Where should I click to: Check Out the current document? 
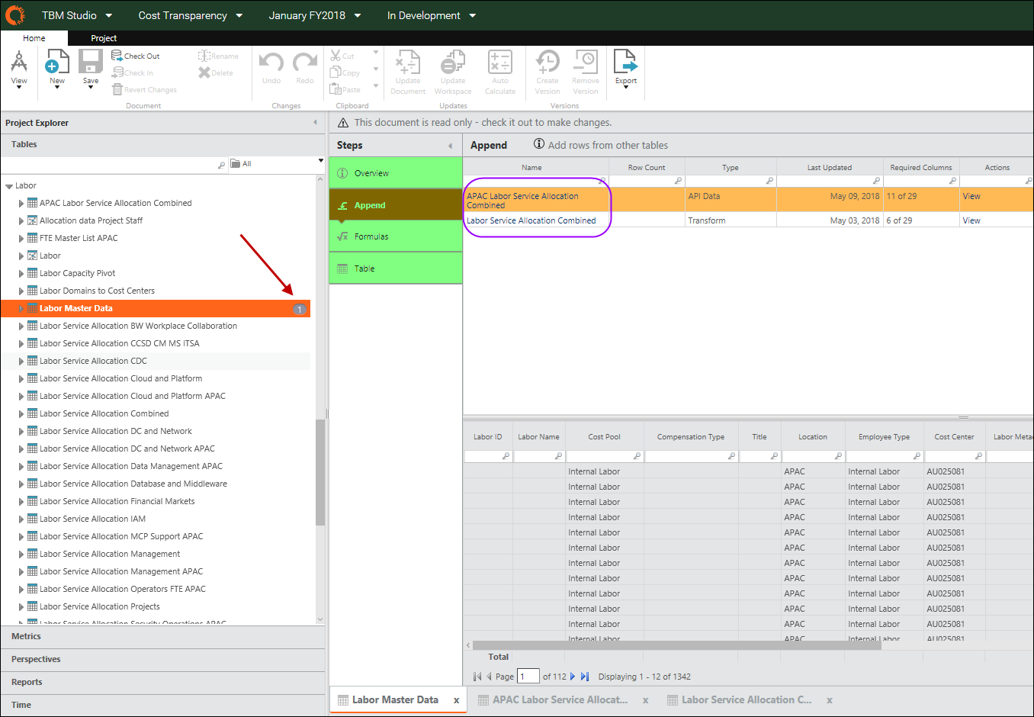pyautogui.click(x=136, y=56)
